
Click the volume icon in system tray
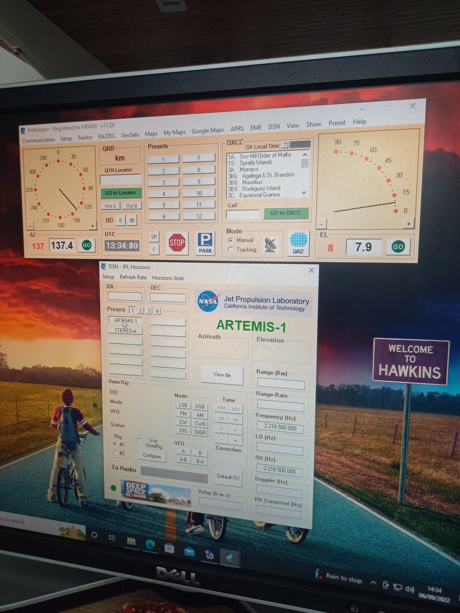click(x=409, y=588)
